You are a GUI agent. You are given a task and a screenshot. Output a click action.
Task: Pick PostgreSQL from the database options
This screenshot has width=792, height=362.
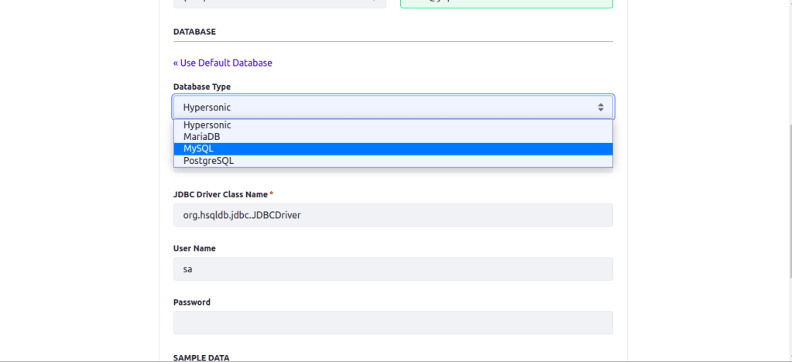click(208, 161)
